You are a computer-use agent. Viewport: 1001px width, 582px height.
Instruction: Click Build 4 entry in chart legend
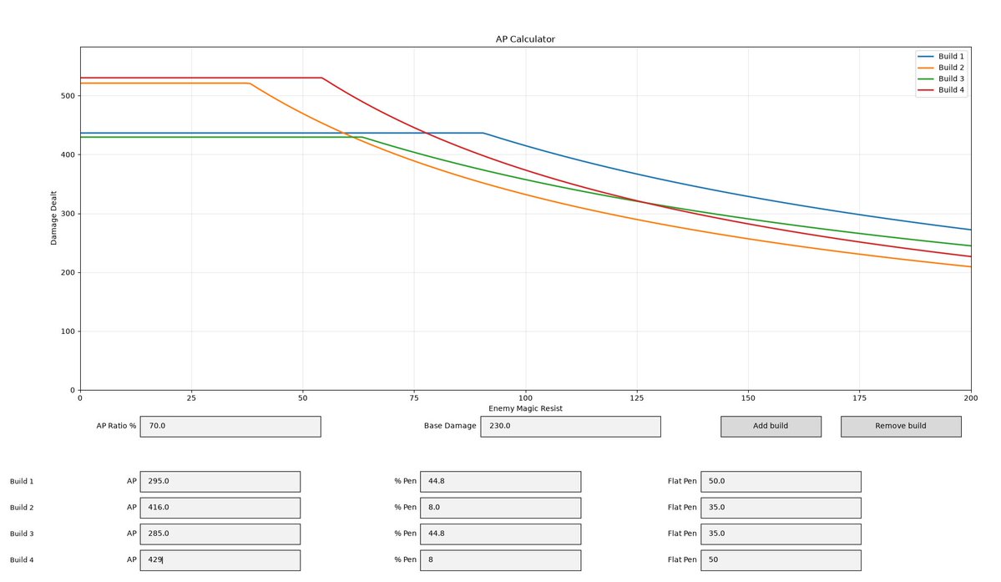coord(941,90)
